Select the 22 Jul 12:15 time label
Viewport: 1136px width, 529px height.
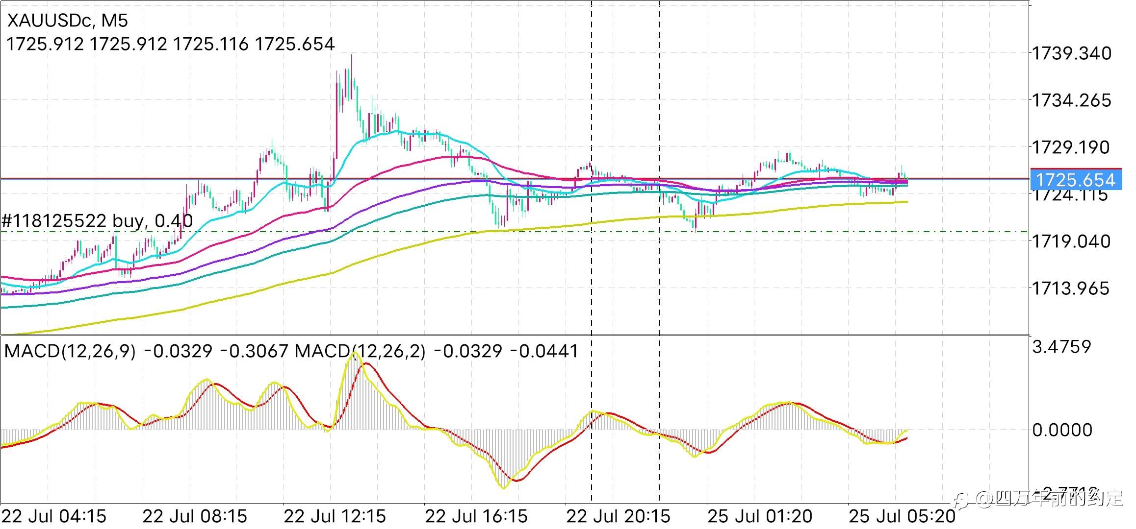pyautogui.click(x=335, y=516)
